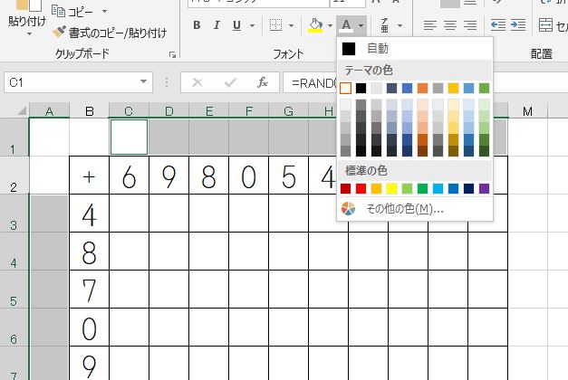Select column D header
The height and width of the screenshot is (380, 568).
[168, 111]
